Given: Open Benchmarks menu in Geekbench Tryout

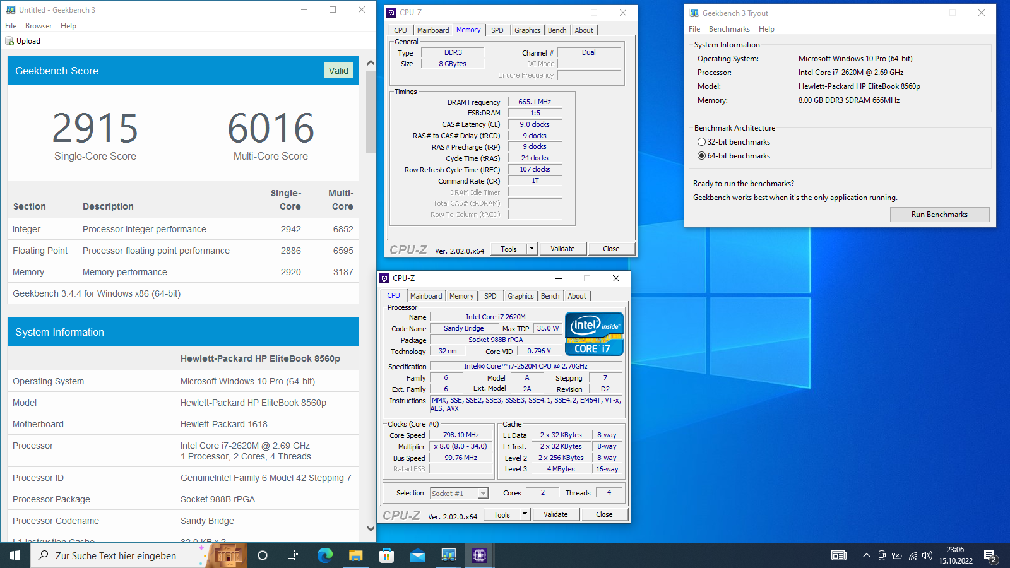Looking at the screenshot, I should 729,29.
